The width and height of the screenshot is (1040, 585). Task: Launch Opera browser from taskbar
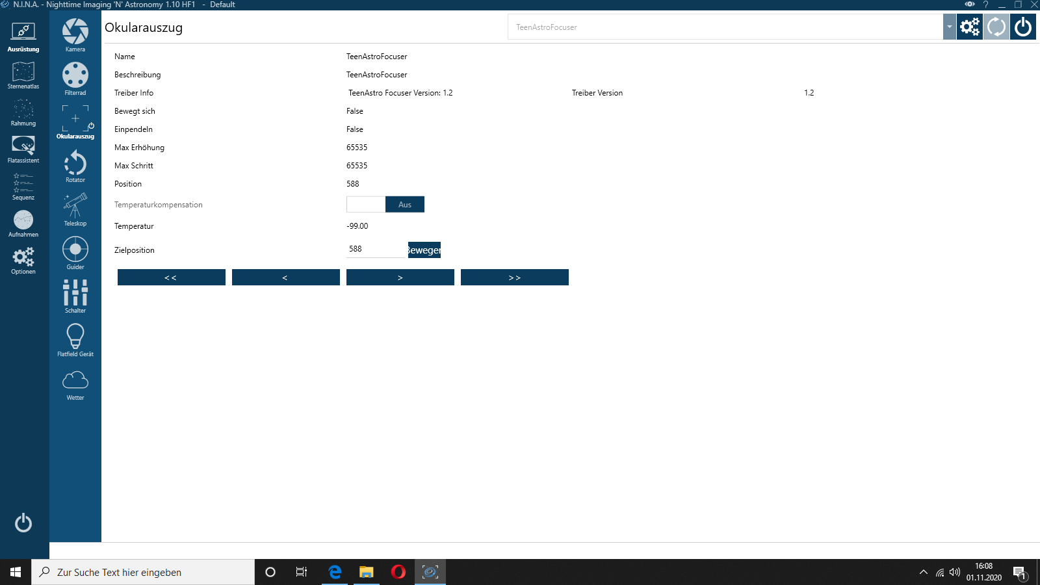click(x=398, y=572)
